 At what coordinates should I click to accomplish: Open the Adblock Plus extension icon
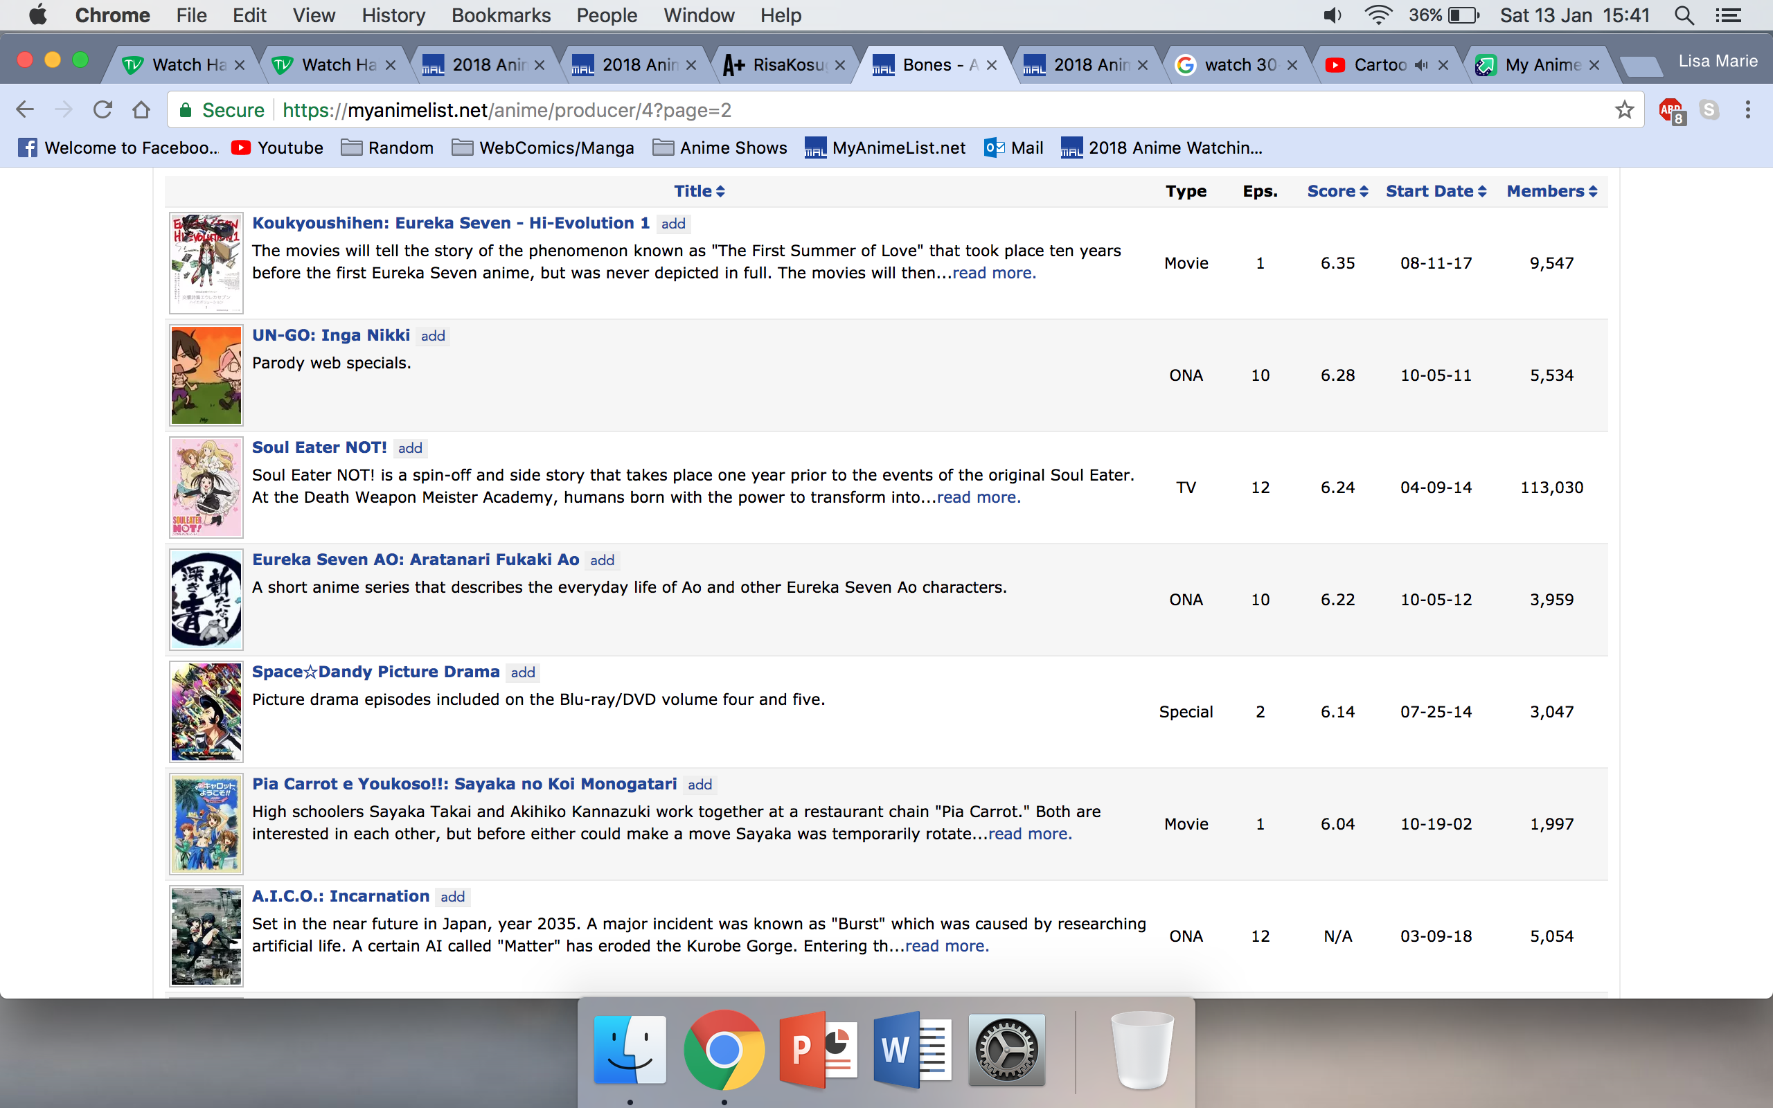(1670, 110)
